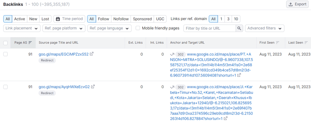Click the calendar icon in Time period

pyautogui.click(x=58, y=19)
